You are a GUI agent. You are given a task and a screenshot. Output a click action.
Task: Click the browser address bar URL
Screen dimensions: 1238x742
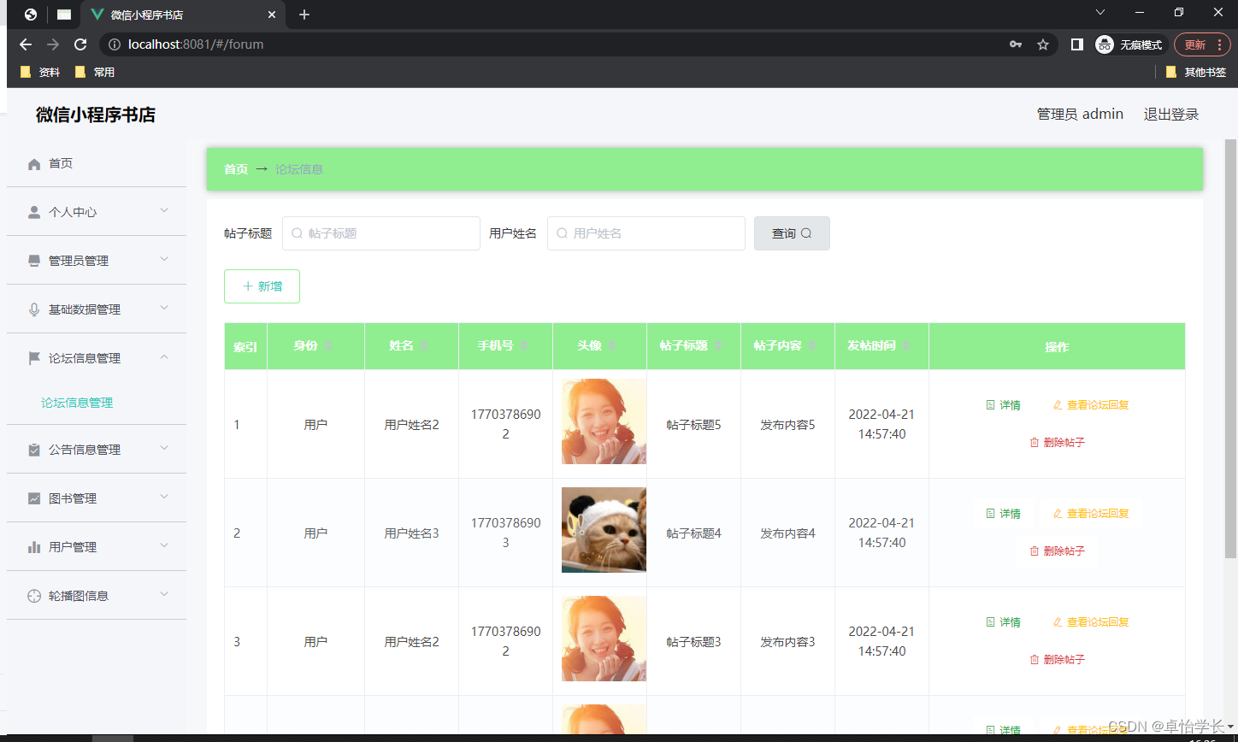click(x=196, y=44)
